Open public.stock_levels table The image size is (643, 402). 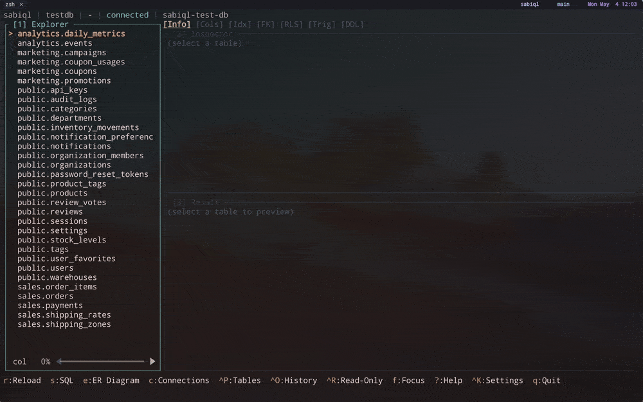tap(62, 240)
